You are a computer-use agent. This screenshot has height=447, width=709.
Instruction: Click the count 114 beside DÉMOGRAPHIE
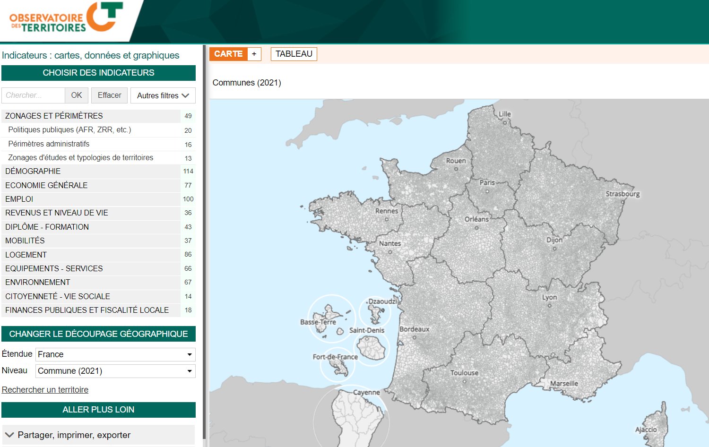tap(188, 171)
